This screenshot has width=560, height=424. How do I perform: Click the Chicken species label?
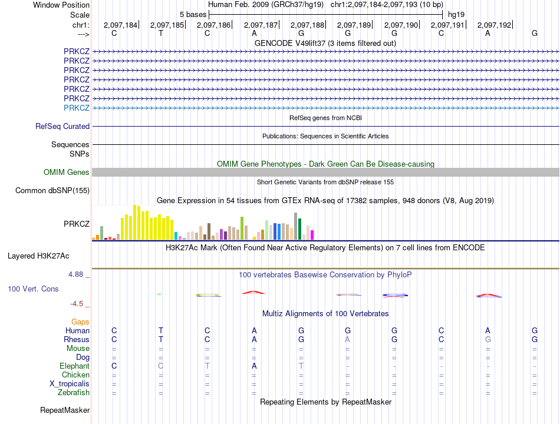pos(75,375)
